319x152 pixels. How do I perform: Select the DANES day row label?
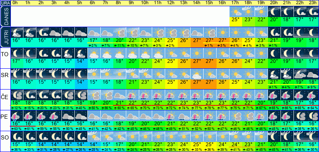click(5, 17)
